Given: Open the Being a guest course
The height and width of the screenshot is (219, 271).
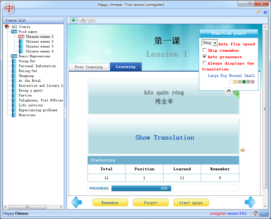Looking at the screenshot, I should coord(31,90).
